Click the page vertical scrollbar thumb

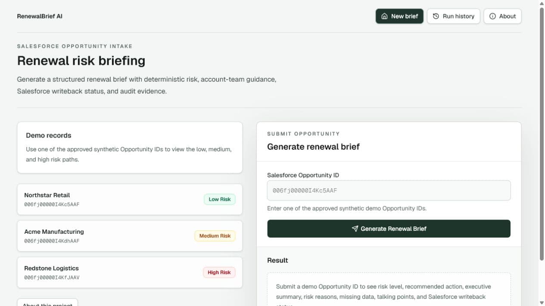click(x=542, y=134)
